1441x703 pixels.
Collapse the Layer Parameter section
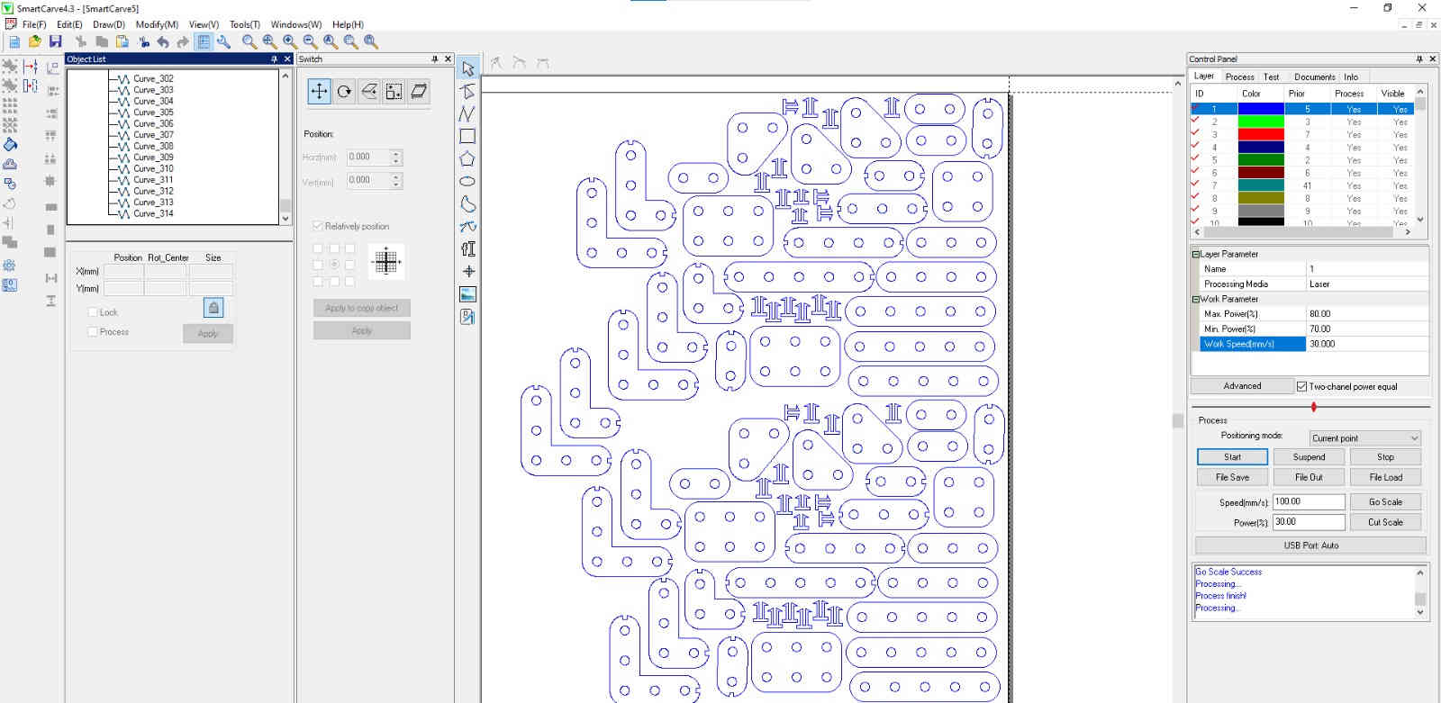(1196, 255)
